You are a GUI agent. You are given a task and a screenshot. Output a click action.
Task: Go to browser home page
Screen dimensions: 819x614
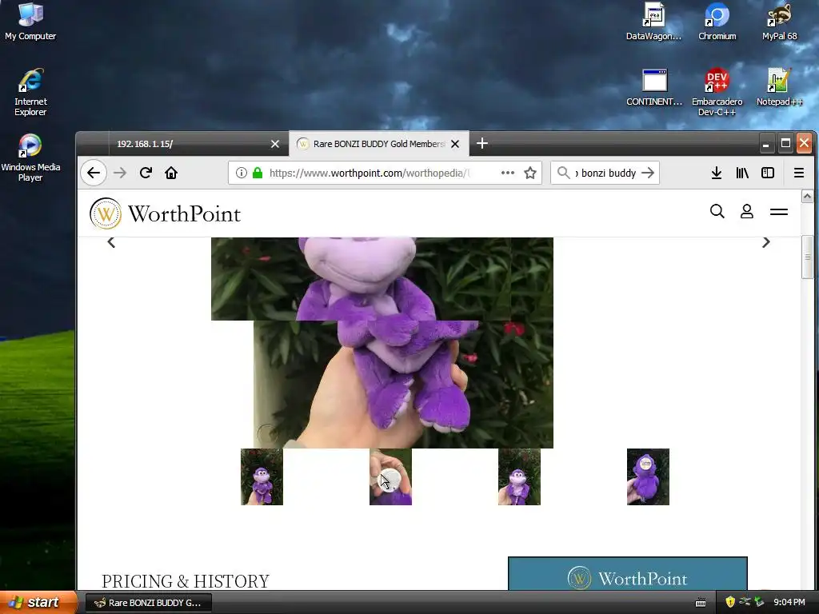tap(171, 173)
